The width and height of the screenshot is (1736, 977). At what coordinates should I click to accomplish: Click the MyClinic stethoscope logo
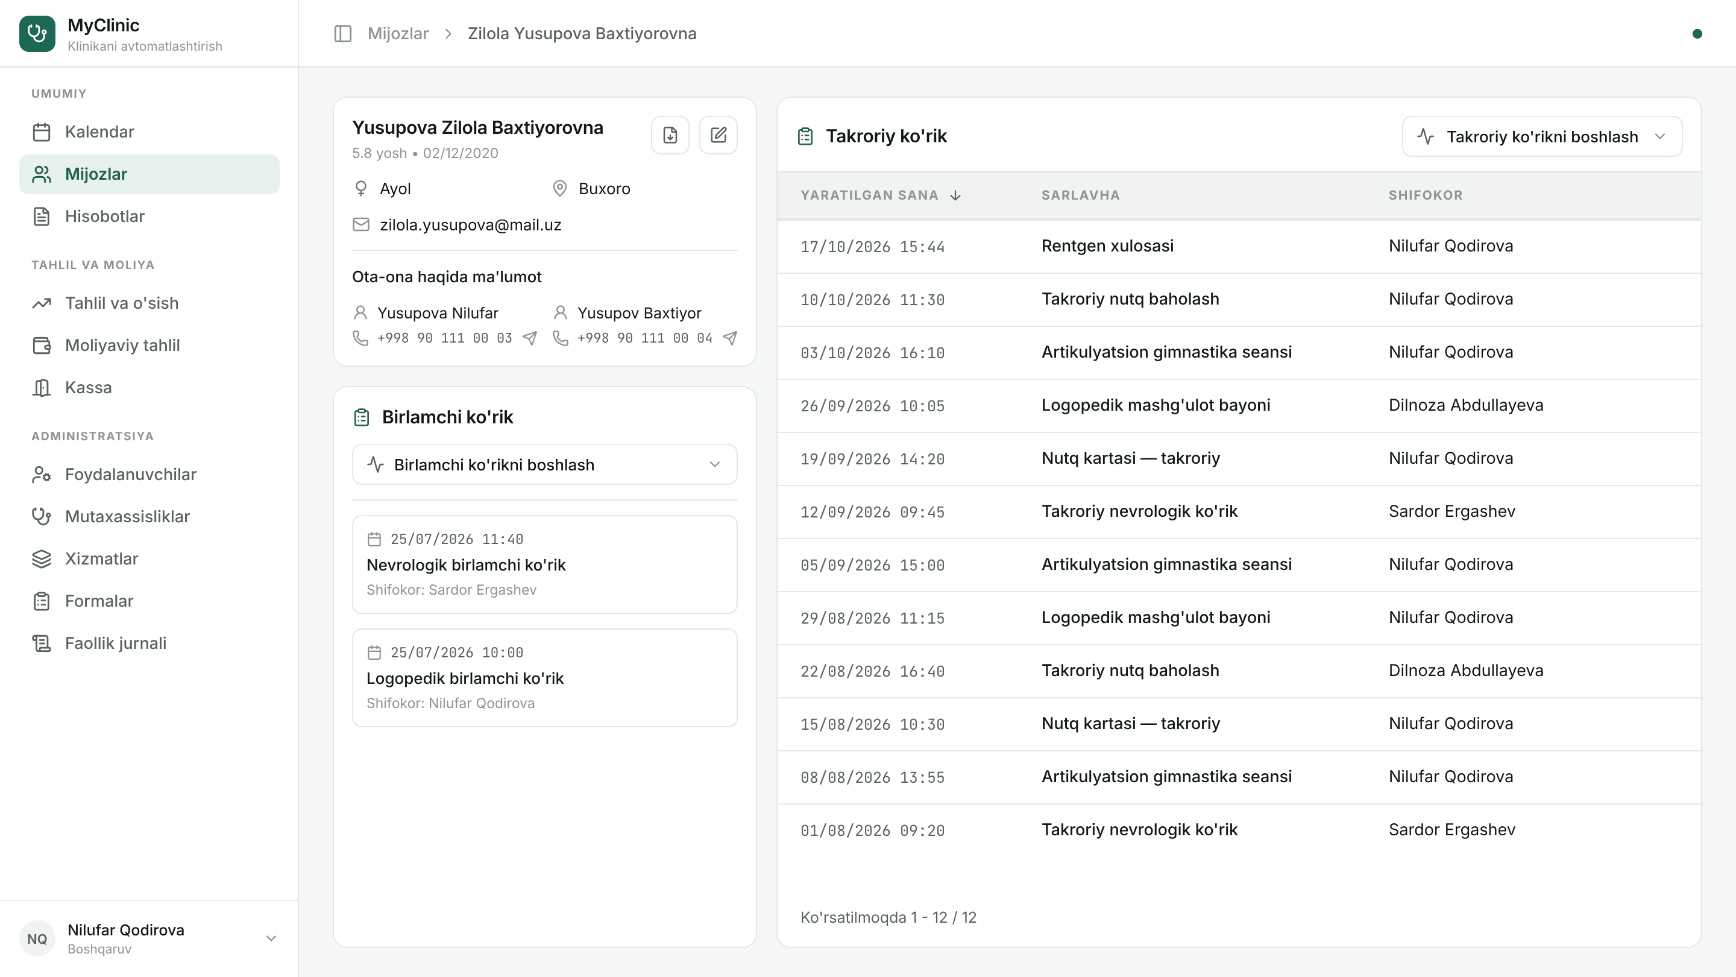(x=37, y=34)
